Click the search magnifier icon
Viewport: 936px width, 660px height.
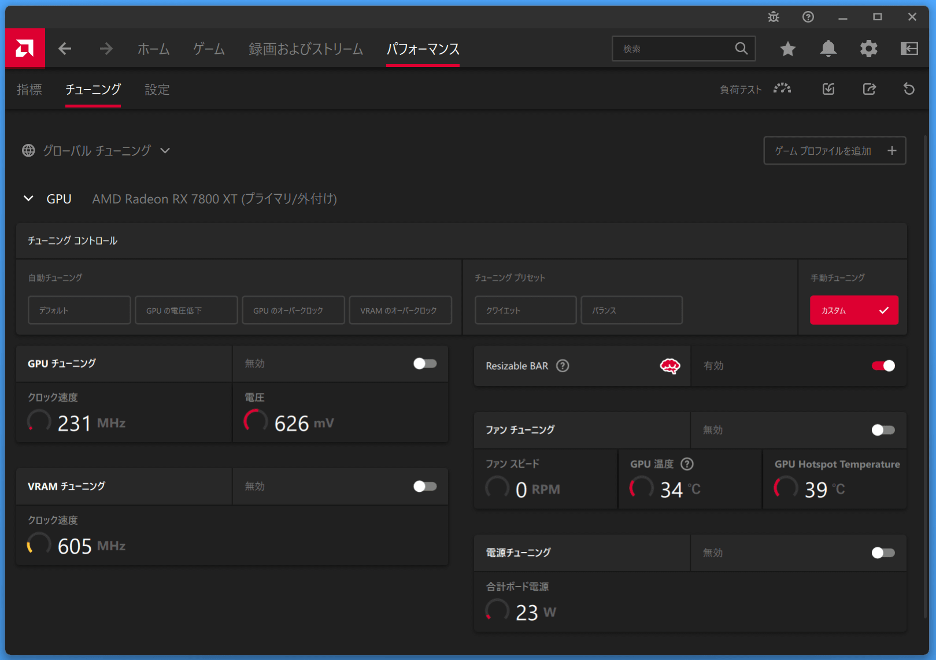pyautogui.click(x=741, y=49)
